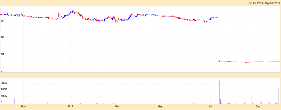Image resolution: width=281 pixels, height=110 pixels.
Task: Select the 2K price axis label
Action: point(2,38)
